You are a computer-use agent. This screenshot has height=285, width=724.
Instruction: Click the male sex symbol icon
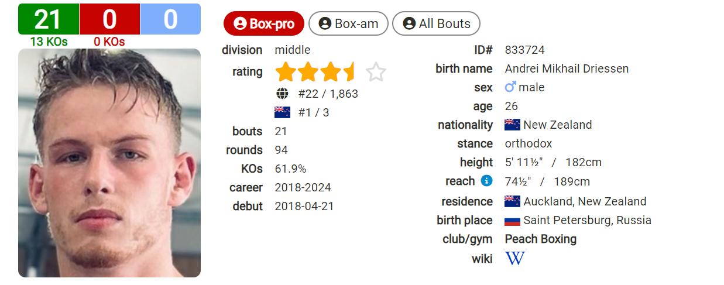(510, 87)
